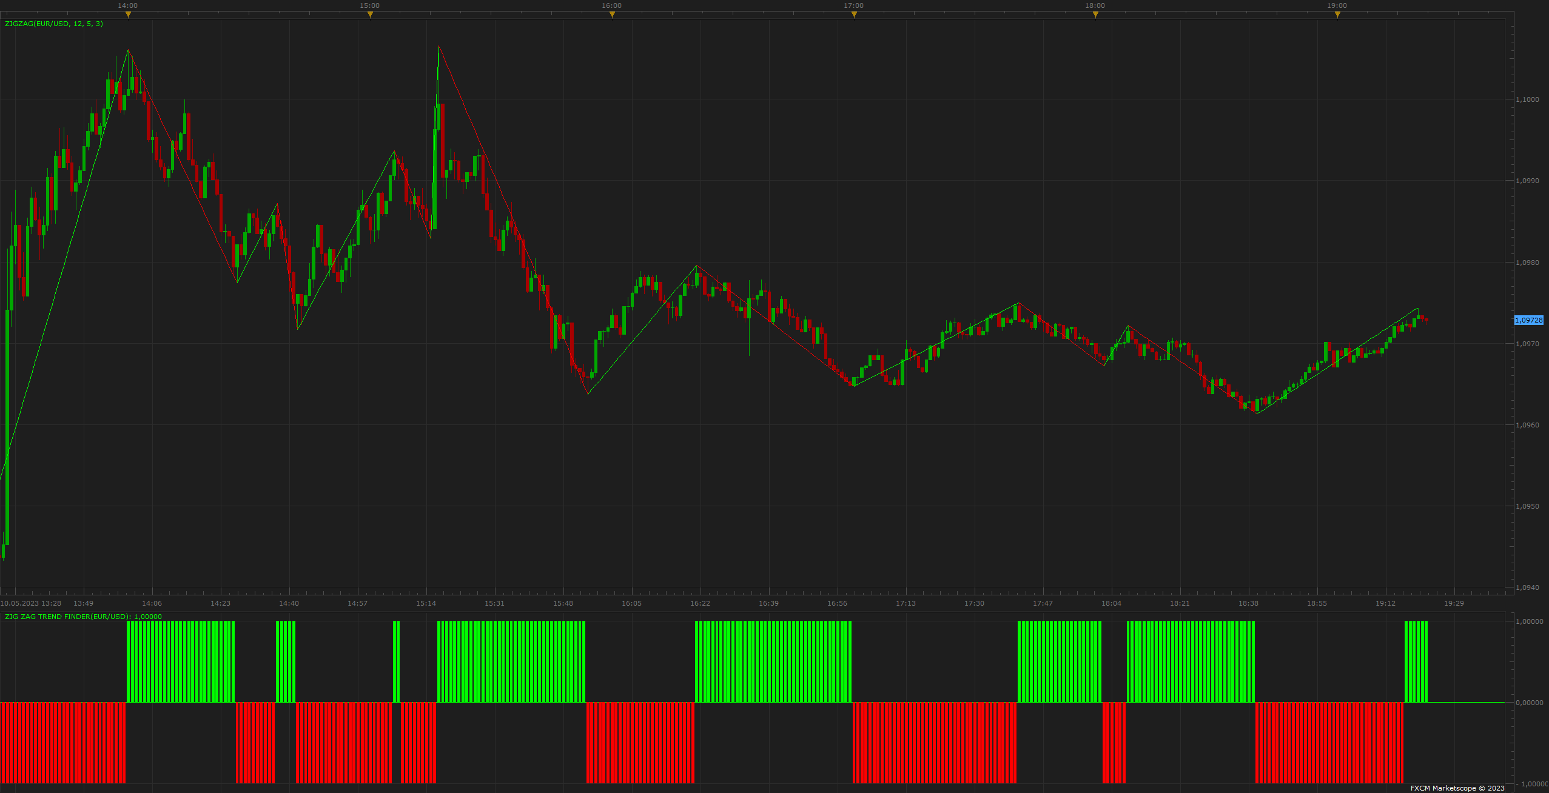Click the 15:31 time axis label
Viewport: 1549px width, 793px height.
(x=494, y=603)
